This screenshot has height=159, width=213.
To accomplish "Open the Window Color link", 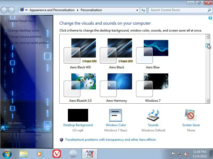I will (x=116, y=125).
